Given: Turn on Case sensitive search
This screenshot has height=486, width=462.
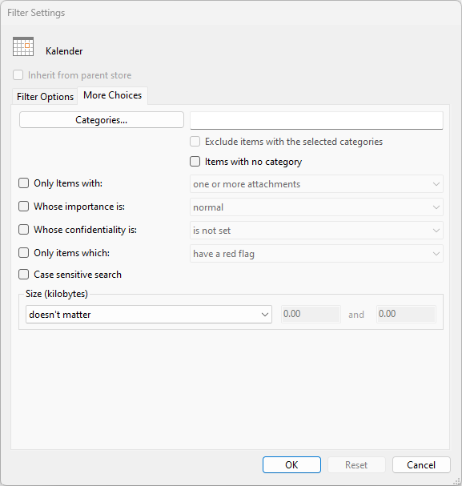Looking at the screenshot, I should 23,275.
